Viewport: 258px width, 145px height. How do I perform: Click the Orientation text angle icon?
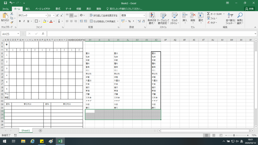coord(82,15)
